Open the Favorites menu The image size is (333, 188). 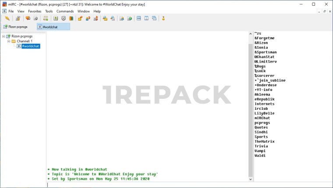coord(35,11)
